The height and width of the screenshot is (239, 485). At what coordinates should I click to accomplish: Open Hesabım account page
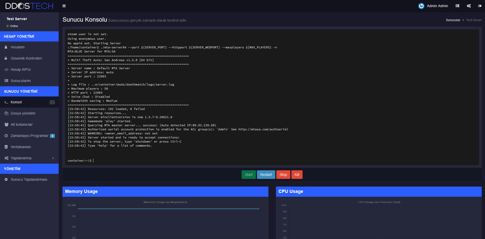point(29,47)
